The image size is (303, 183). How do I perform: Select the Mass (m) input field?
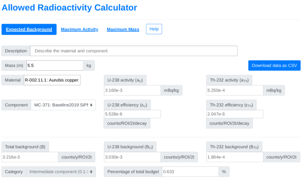tap(55, 66)
